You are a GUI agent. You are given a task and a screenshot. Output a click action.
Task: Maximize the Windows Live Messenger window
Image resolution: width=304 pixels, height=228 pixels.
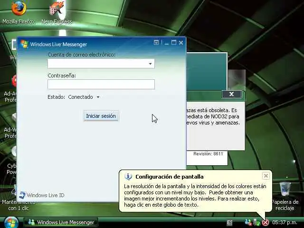(x=174, y=42)
